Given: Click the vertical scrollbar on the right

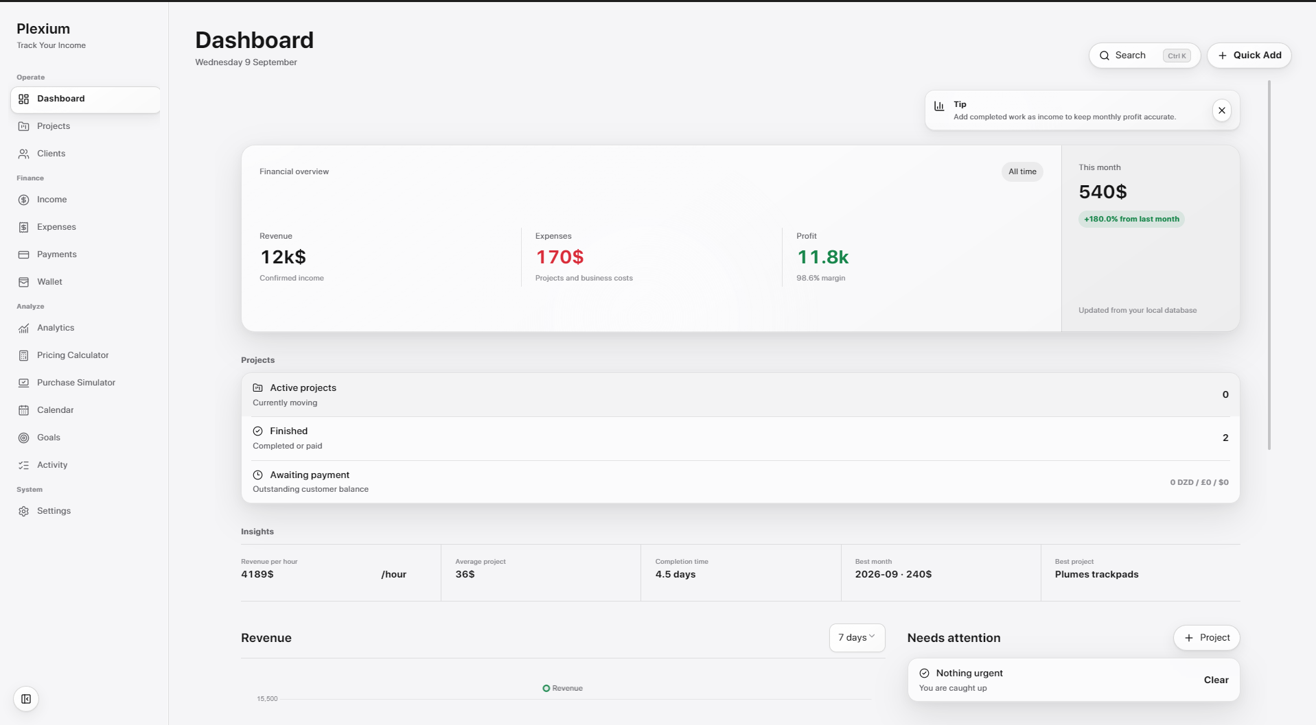Looking at the screenshot, I should pos(1269,265).
